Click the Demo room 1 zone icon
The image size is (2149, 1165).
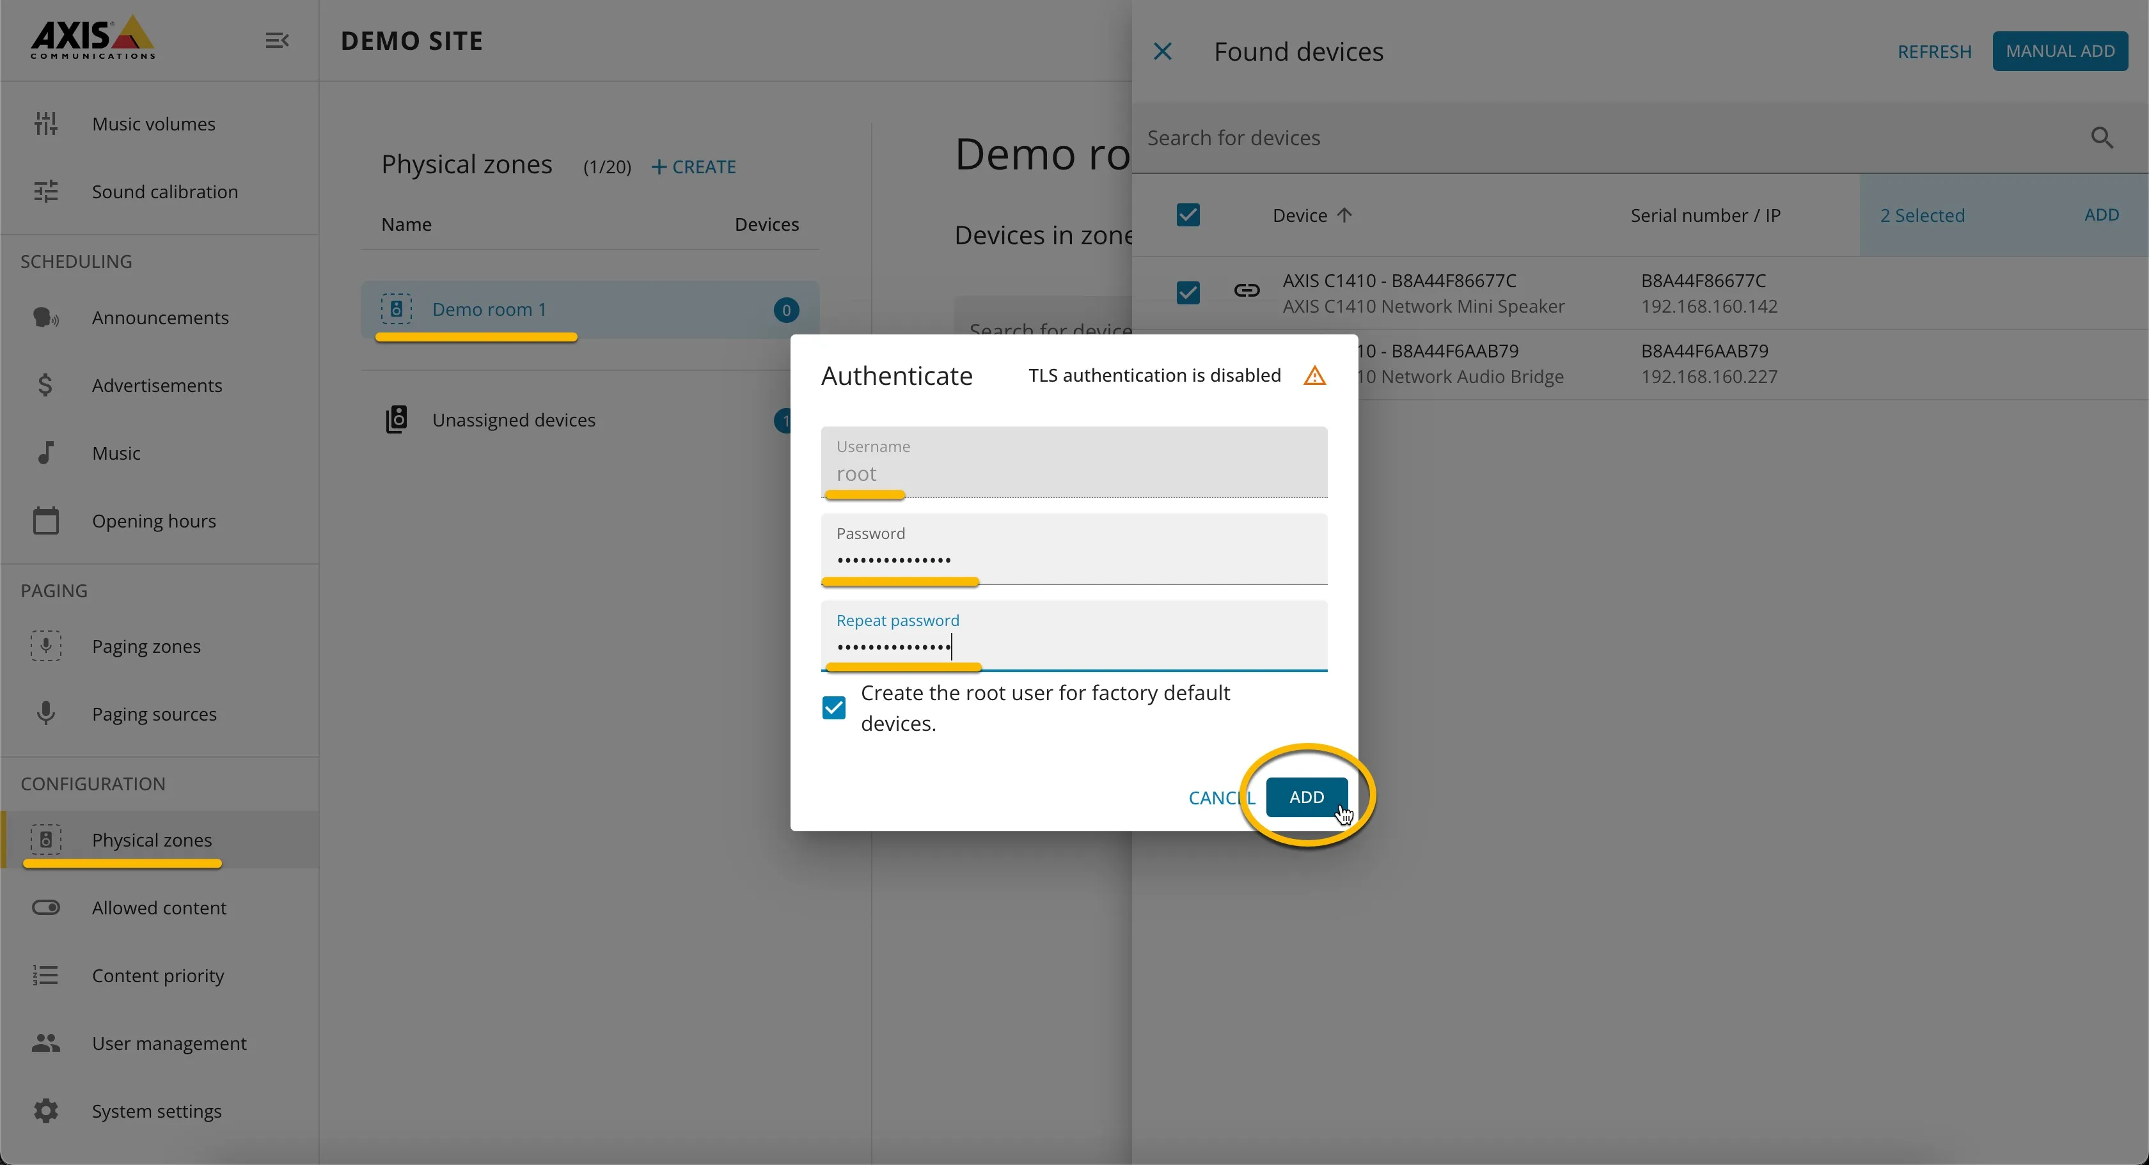(x=397, y=309)
